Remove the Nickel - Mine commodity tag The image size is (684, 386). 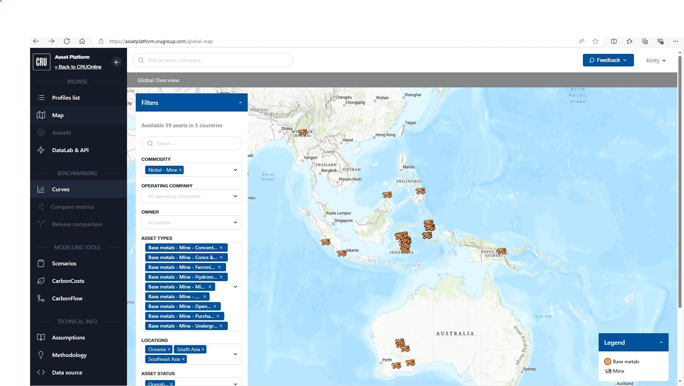coord(180,170)
